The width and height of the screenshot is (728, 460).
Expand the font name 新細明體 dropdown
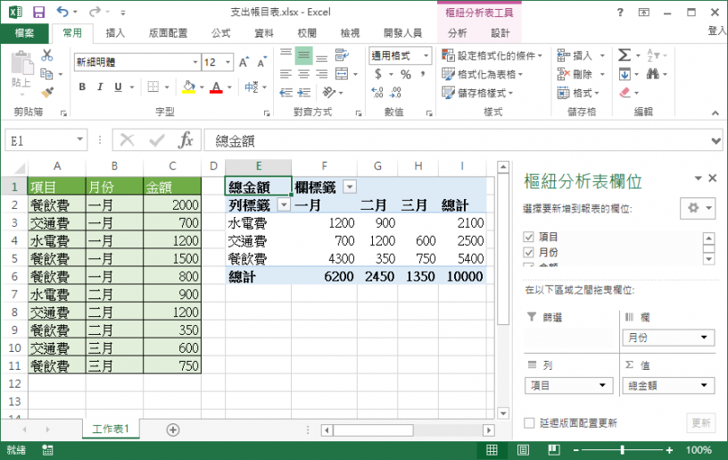[x=195, y=63]
